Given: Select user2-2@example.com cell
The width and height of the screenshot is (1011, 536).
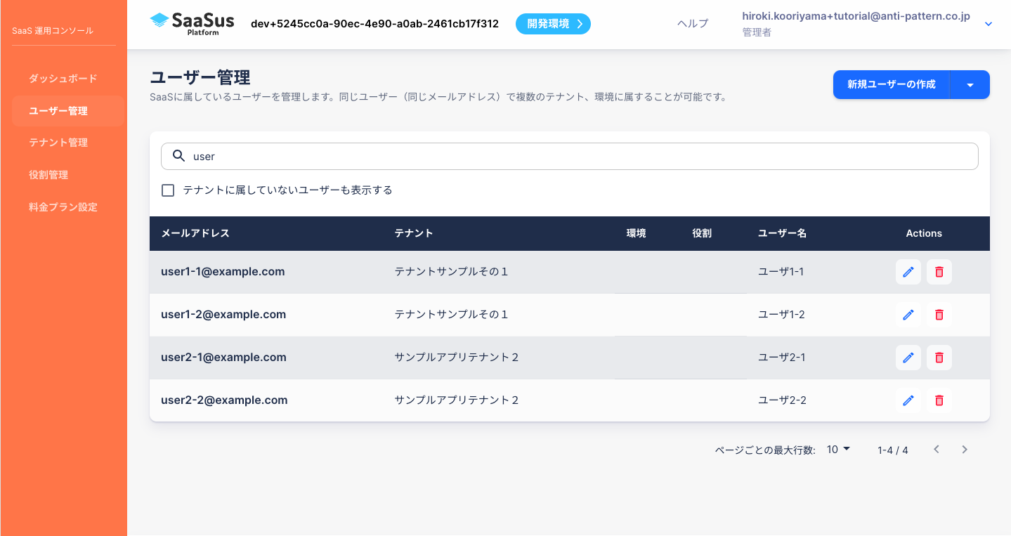Looking at the screenshot, I should pos(224,400).
